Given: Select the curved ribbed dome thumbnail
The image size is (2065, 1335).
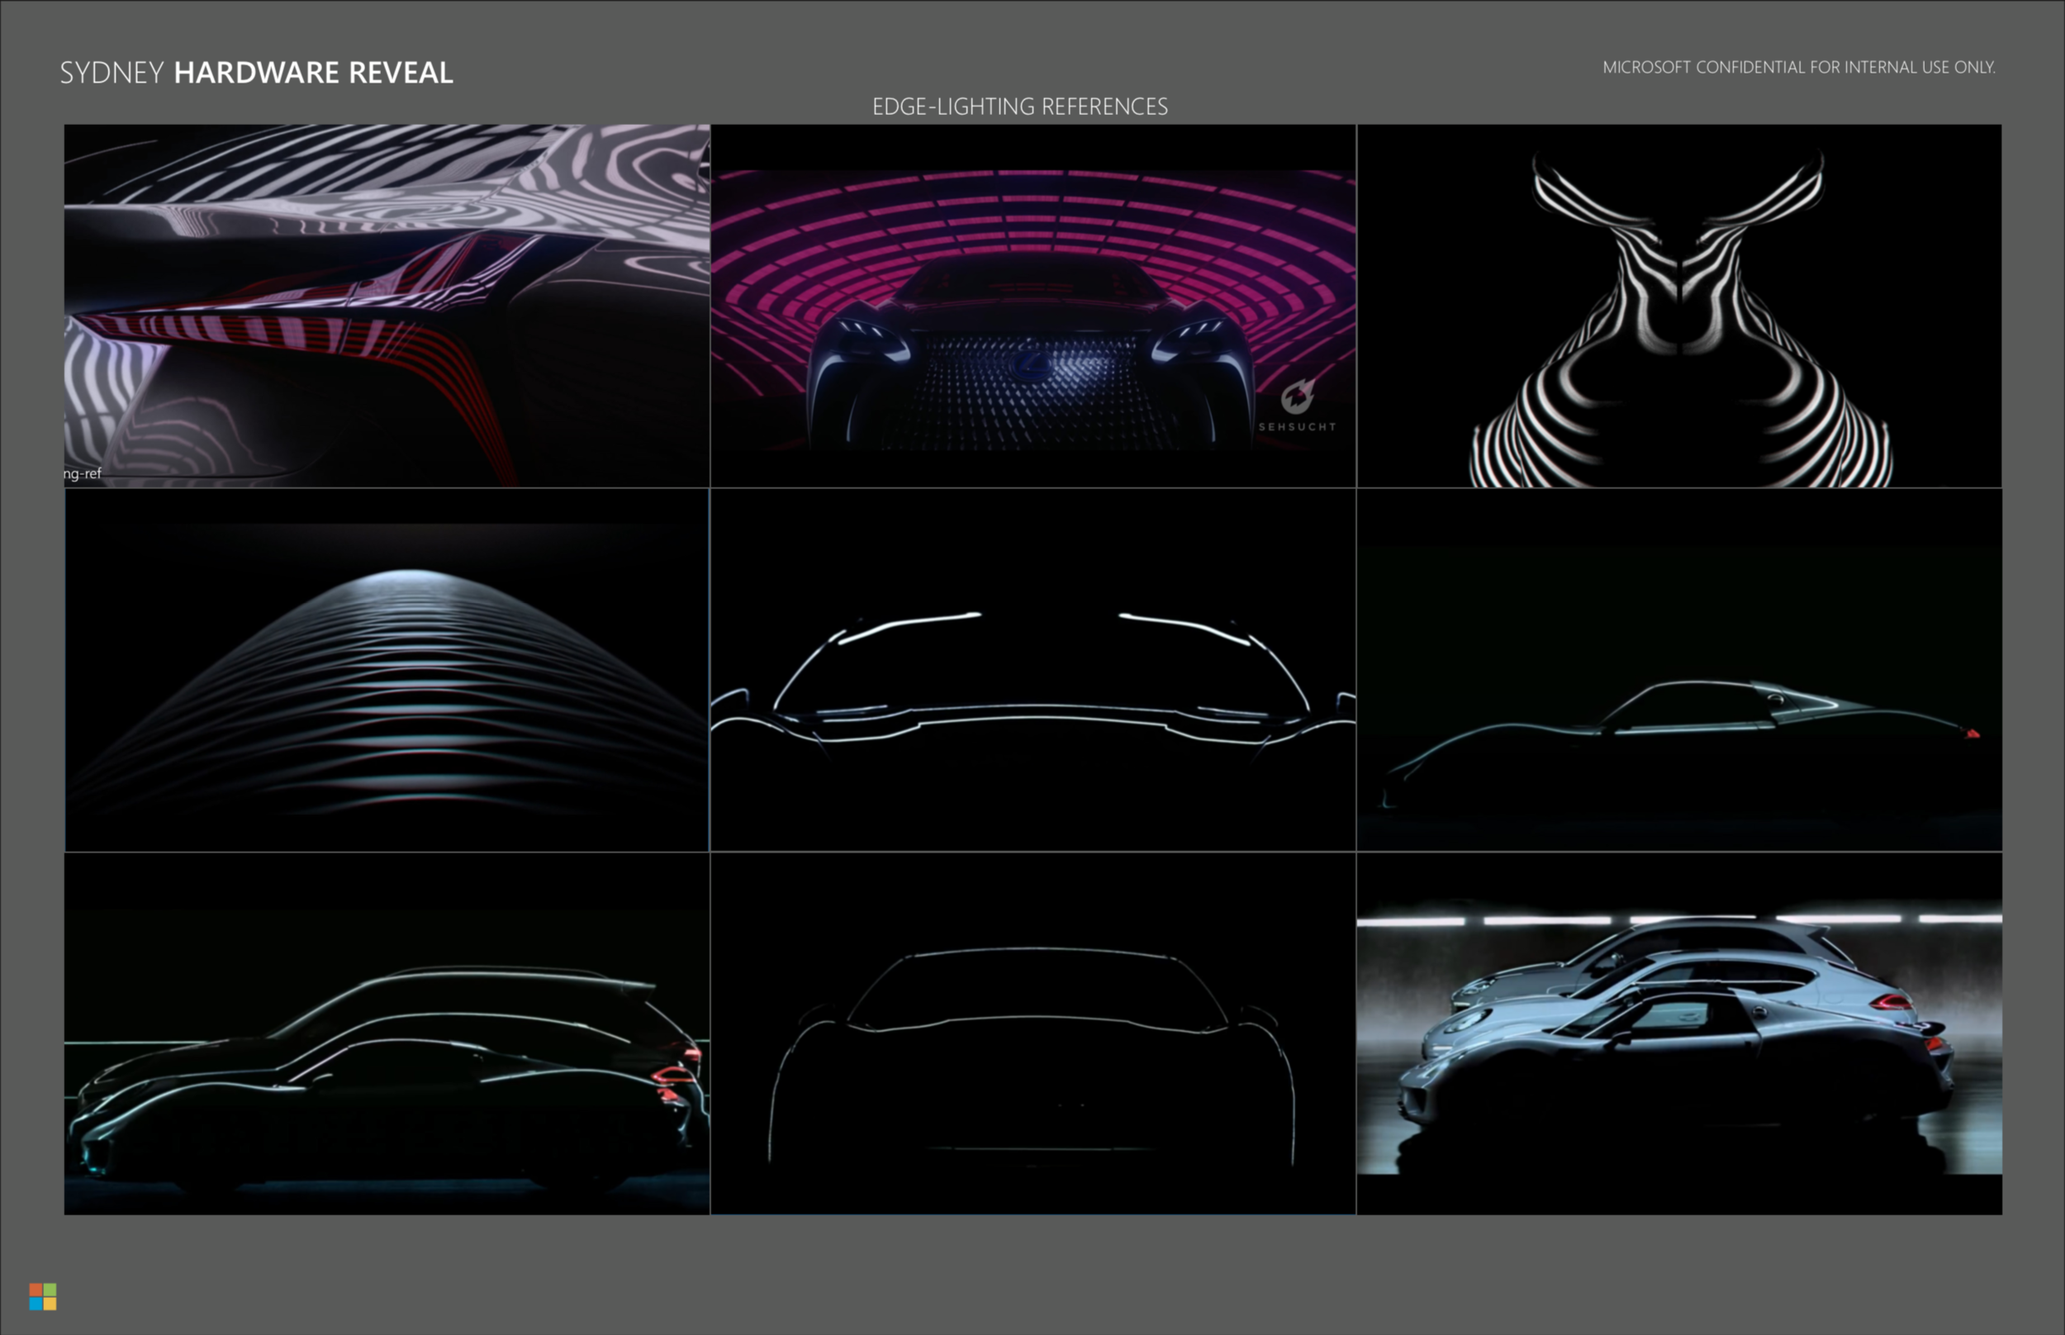Looking at the screenshot, I should [387, 669].
